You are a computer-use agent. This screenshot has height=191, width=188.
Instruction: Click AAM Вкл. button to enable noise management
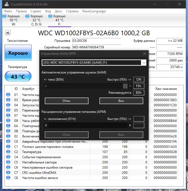[x=121, y=101]
